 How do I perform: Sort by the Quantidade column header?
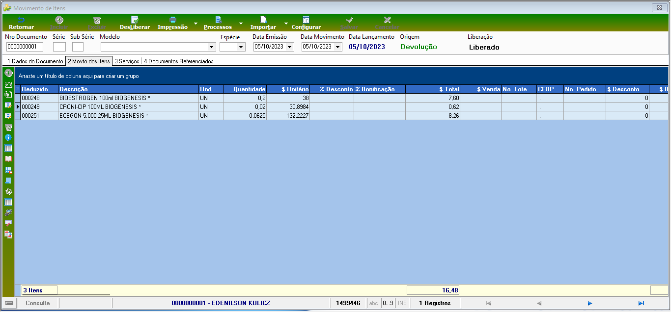tap(245, 89)
